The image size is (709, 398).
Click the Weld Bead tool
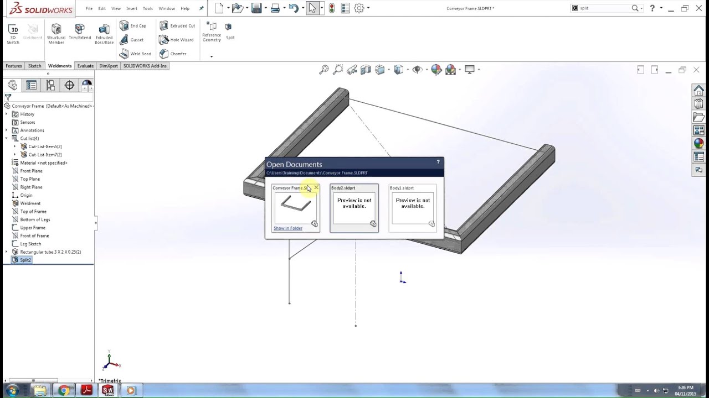(x=135, y=54)
